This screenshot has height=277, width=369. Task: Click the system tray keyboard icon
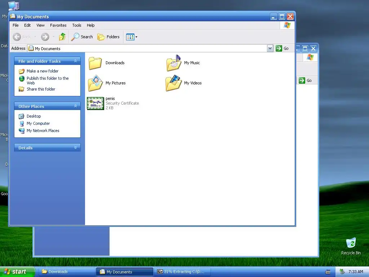tap(328, 272)
